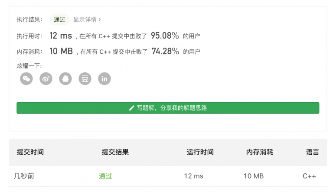333x192 pixels.
Task: Click the 语言 column header
Action: click(x=312, y=152)
